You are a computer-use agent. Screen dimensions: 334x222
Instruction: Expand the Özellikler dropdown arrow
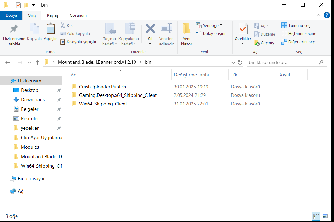tap(243, 44)
